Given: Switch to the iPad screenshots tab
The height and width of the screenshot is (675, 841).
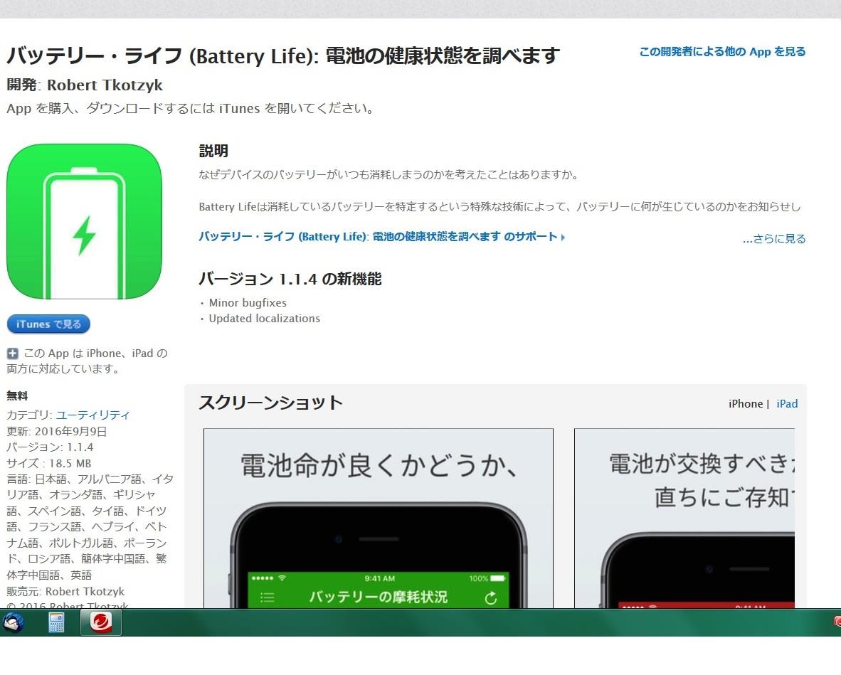Looking at the screenshot, I should tap(787, 404).
